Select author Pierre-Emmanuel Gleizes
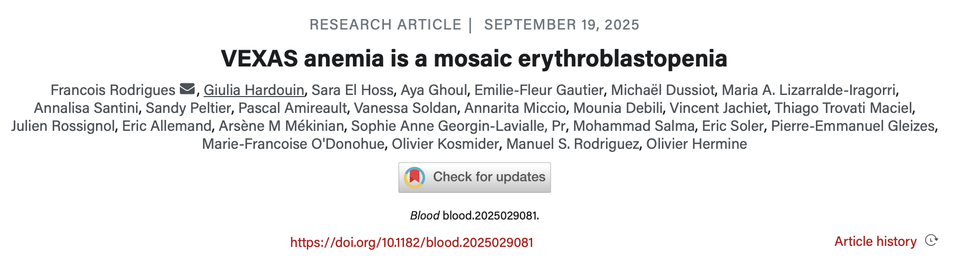This screenshot has width=961, height=267. [852, 126]
